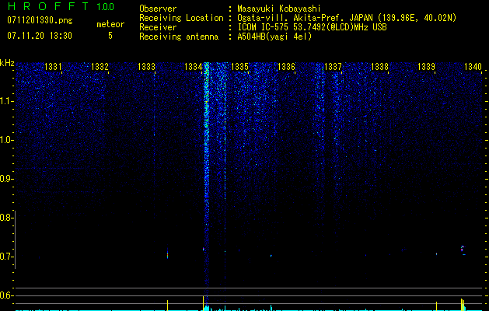Click the red echo spot before 1340

(463, 249)
